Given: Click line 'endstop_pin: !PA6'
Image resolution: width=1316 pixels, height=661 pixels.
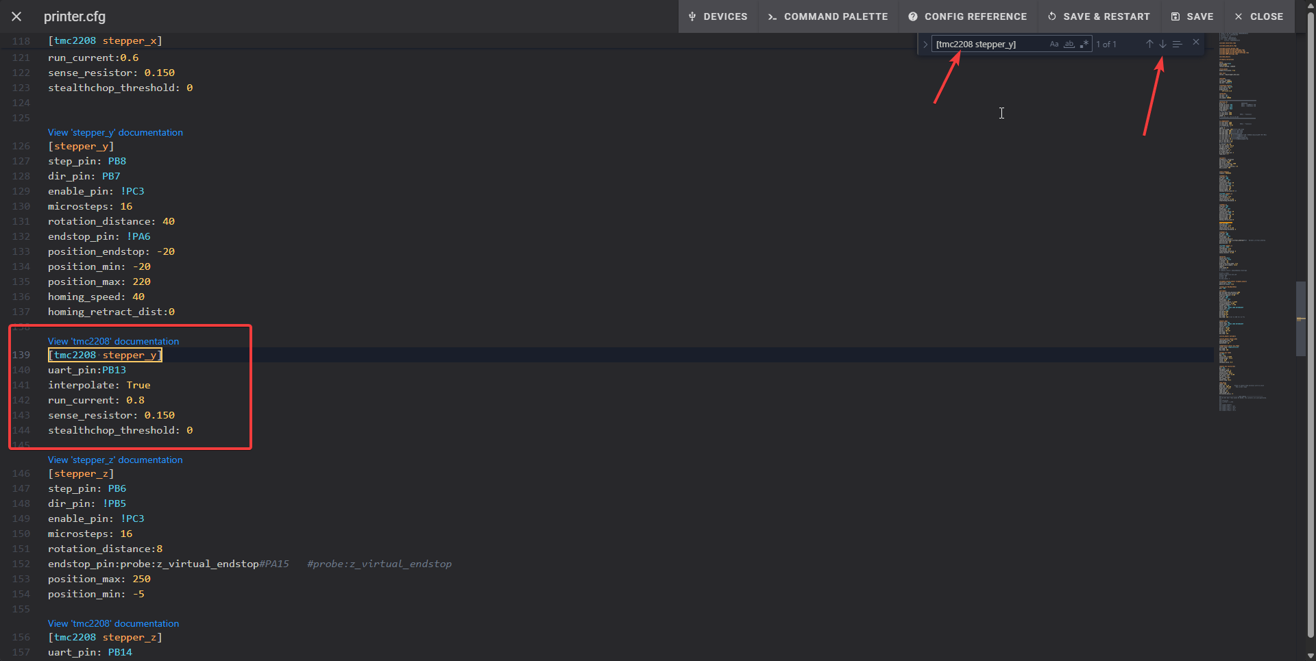Looking at the screenshot, I should [99, 236].
